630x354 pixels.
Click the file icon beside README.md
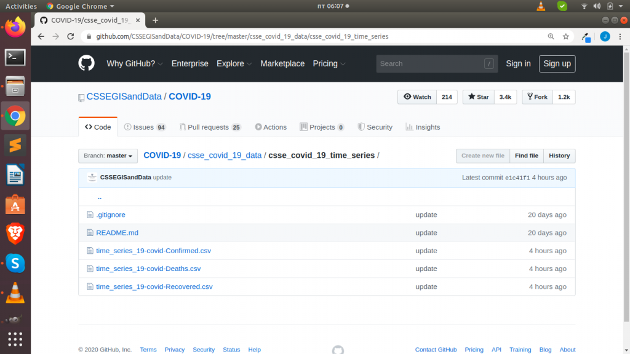(90, 232)
